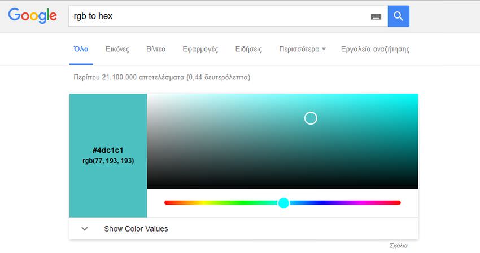Click the blue magnifier search button
Image resolution: width=480 pixels, height=253 pixels.
398,16
